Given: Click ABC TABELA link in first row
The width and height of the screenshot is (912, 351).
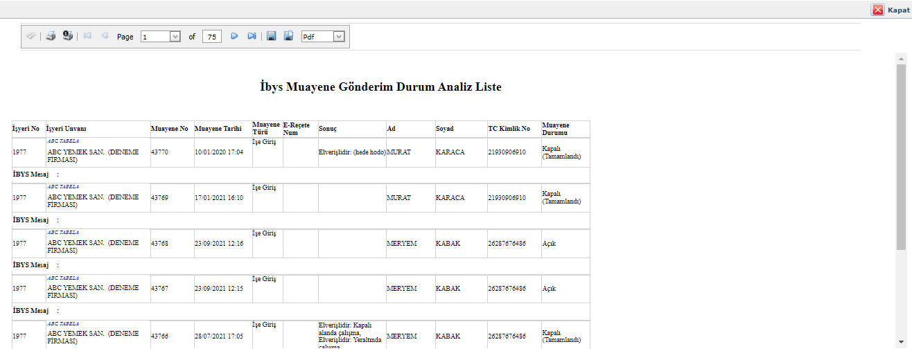Looking at the screenshot, I should coord(63,141).
